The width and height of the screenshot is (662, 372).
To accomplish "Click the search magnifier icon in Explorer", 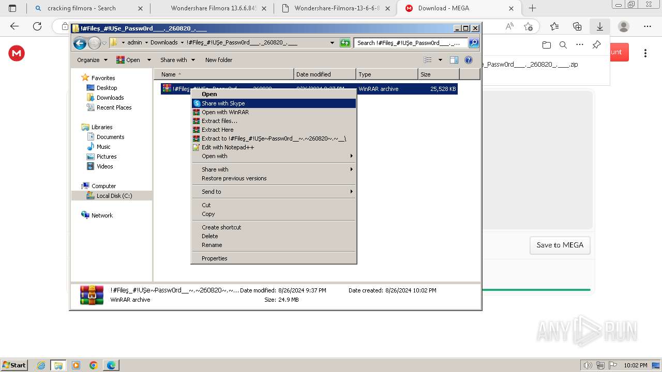I will click(x=473, y=43).
